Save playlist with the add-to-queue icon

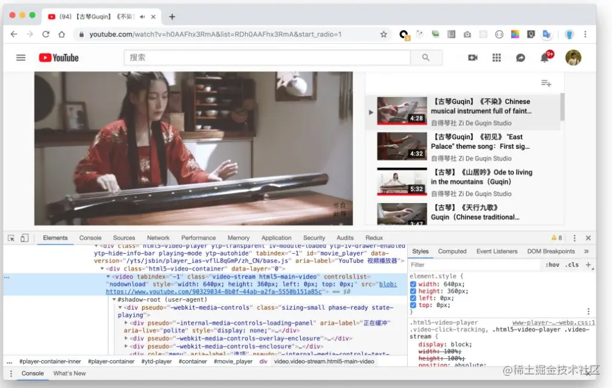546,83
